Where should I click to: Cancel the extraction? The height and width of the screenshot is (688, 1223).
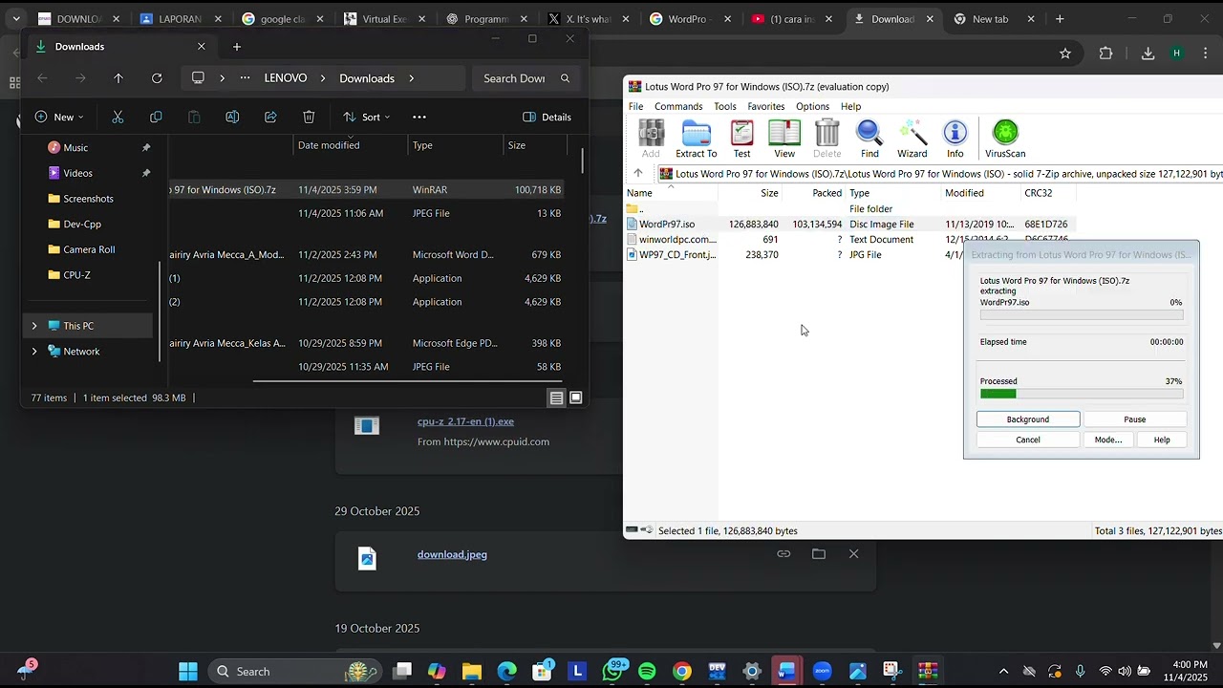coord(1028,440)
